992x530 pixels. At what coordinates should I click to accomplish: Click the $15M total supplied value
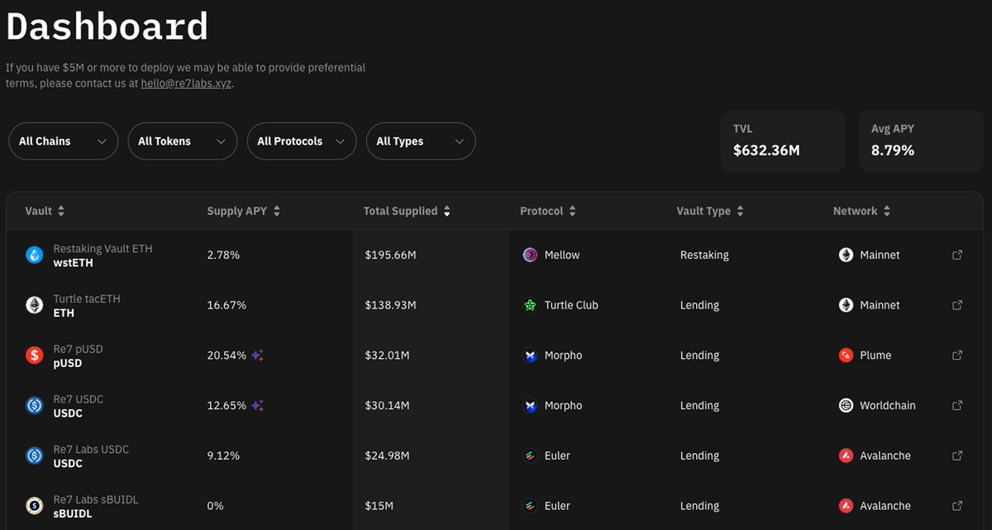(379, 506)
